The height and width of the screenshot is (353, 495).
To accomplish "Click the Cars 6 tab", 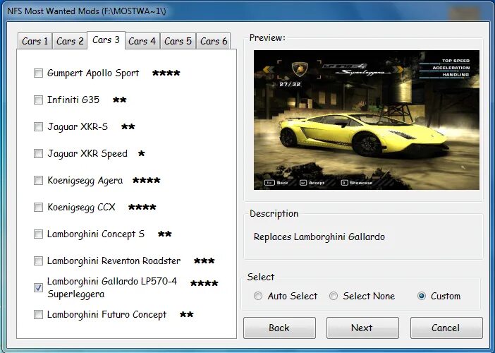I will coord(214,41).
